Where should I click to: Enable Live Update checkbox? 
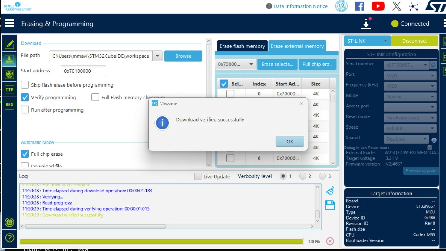click(x=198, y=176)
